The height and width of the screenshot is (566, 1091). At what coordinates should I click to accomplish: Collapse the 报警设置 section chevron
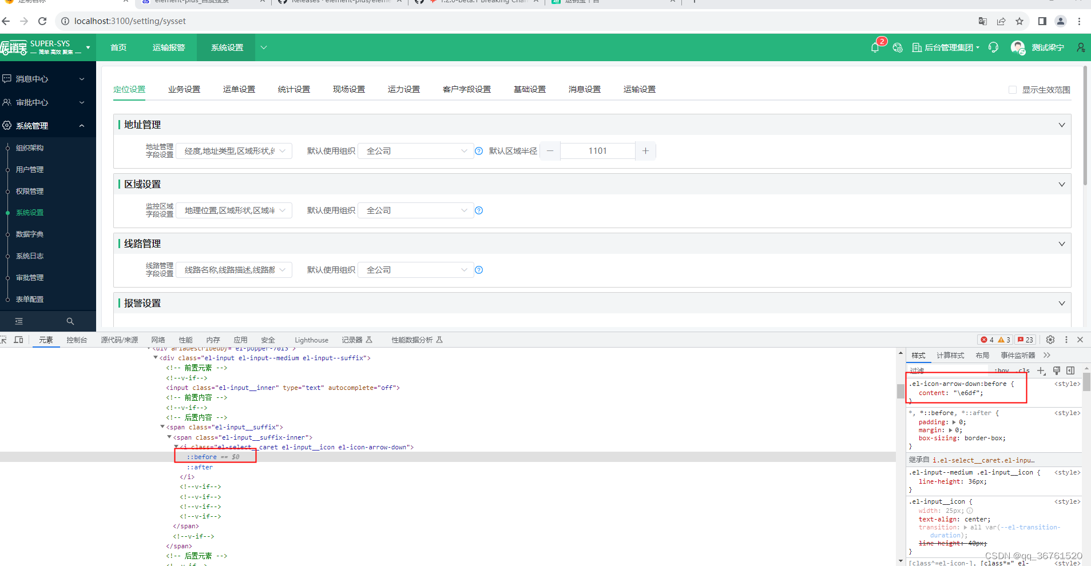tap(1061, 304)
